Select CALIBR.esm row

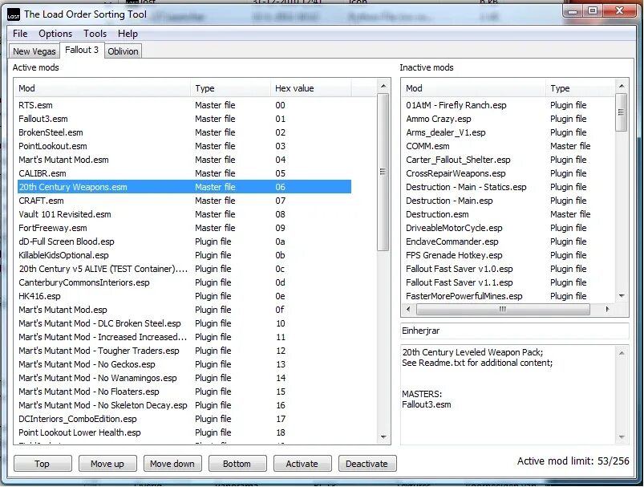[184, 173]
